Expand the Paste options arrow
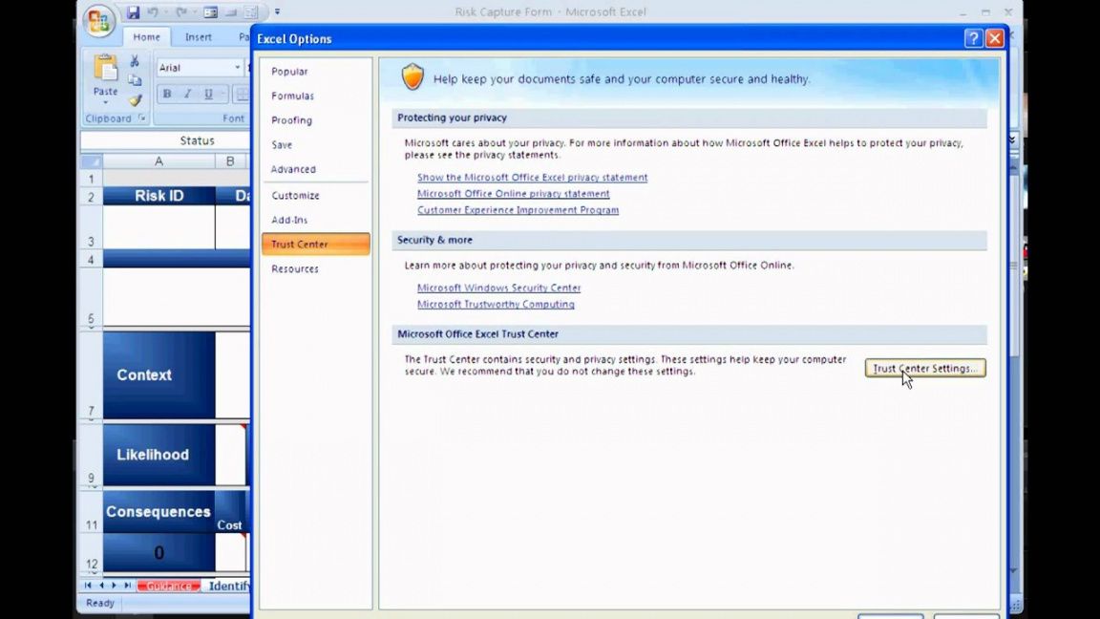The width and height of the screenshot is (1100, 619). click(x=105, y=102)
